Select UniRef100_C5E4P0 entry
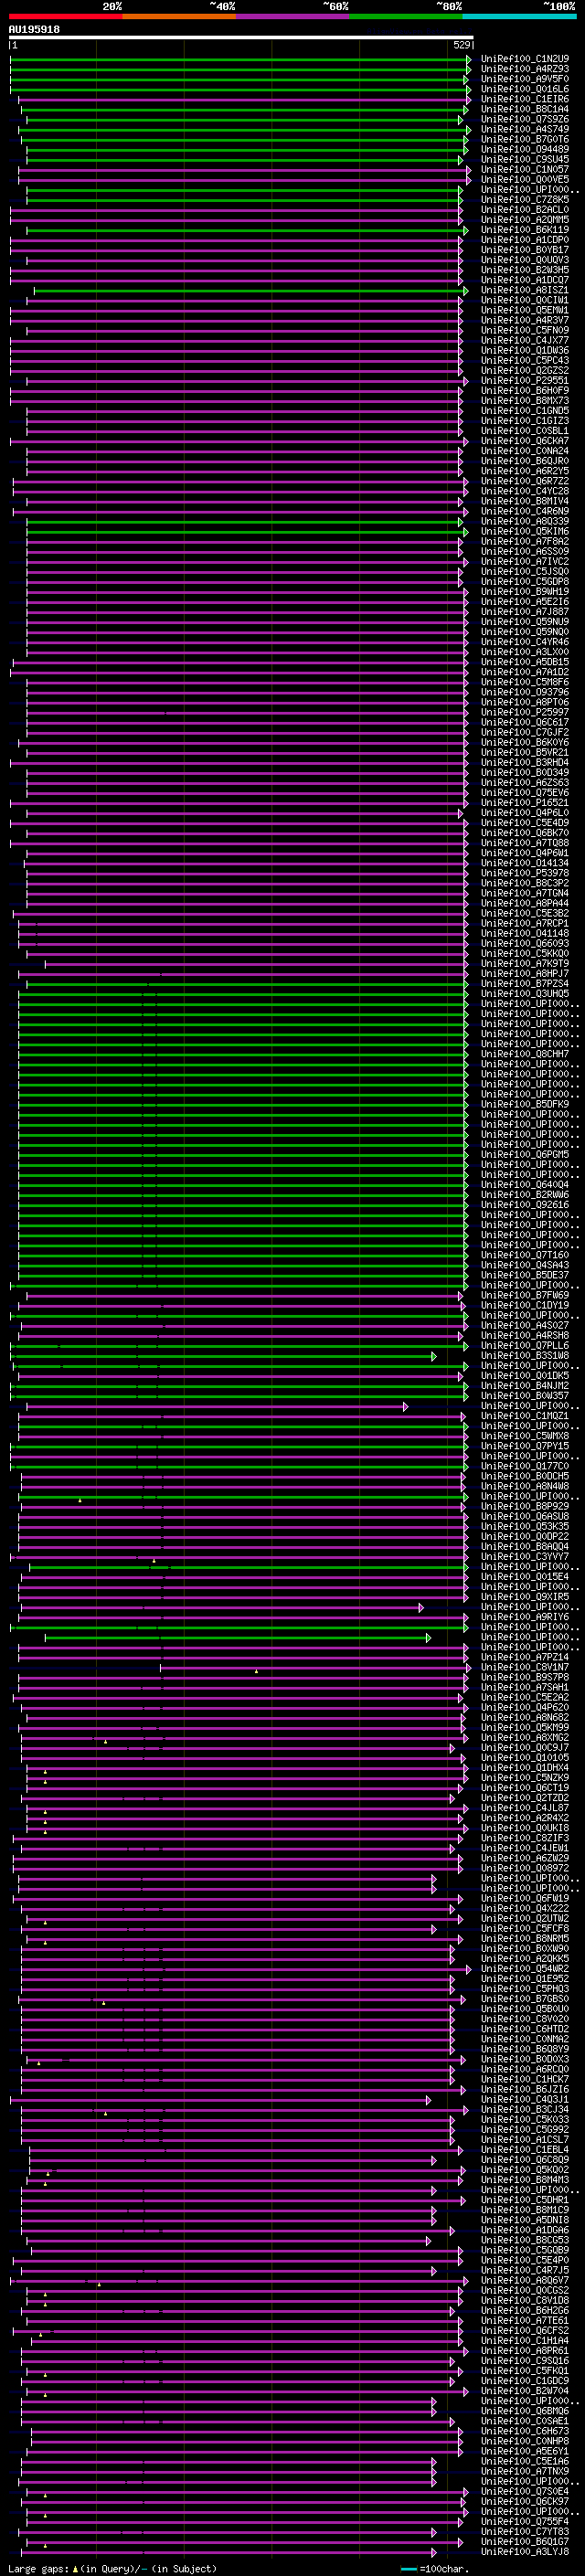585x2576 pixels. [525, 2260]
